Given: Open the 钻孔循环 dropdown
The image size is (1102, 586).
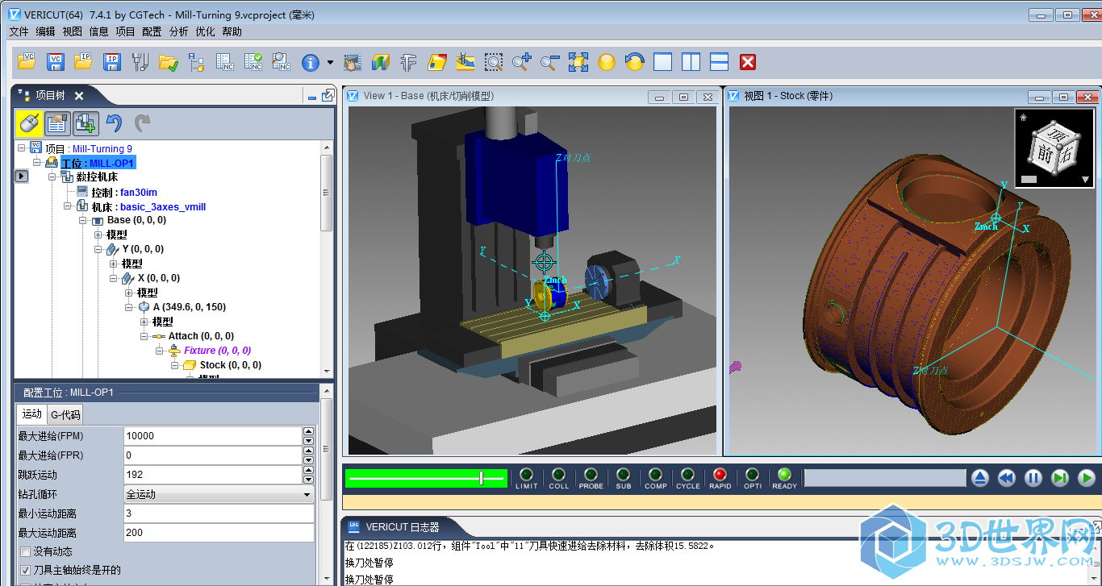Looking at the screenshot, I should point(219,494).
